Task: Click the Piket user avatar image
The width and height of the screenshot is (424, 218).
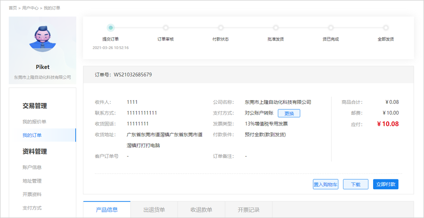Action: [x=42, y=39]
